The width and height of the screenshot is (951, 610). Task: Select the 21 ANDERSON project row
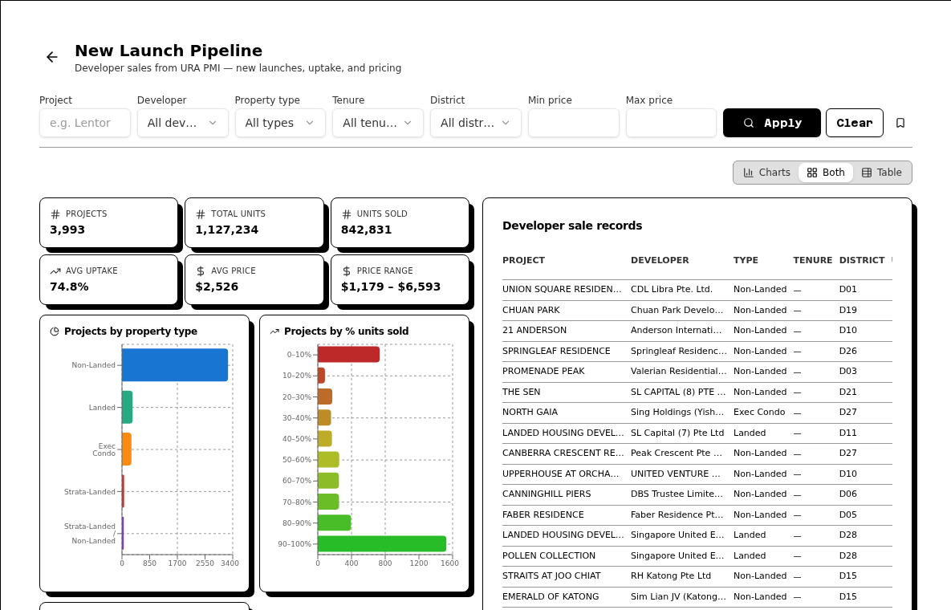[697, 331]
